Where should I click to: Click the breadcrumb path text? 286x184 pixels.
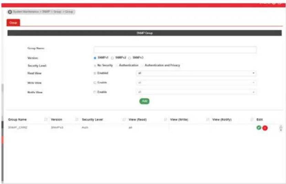point(43,12)
